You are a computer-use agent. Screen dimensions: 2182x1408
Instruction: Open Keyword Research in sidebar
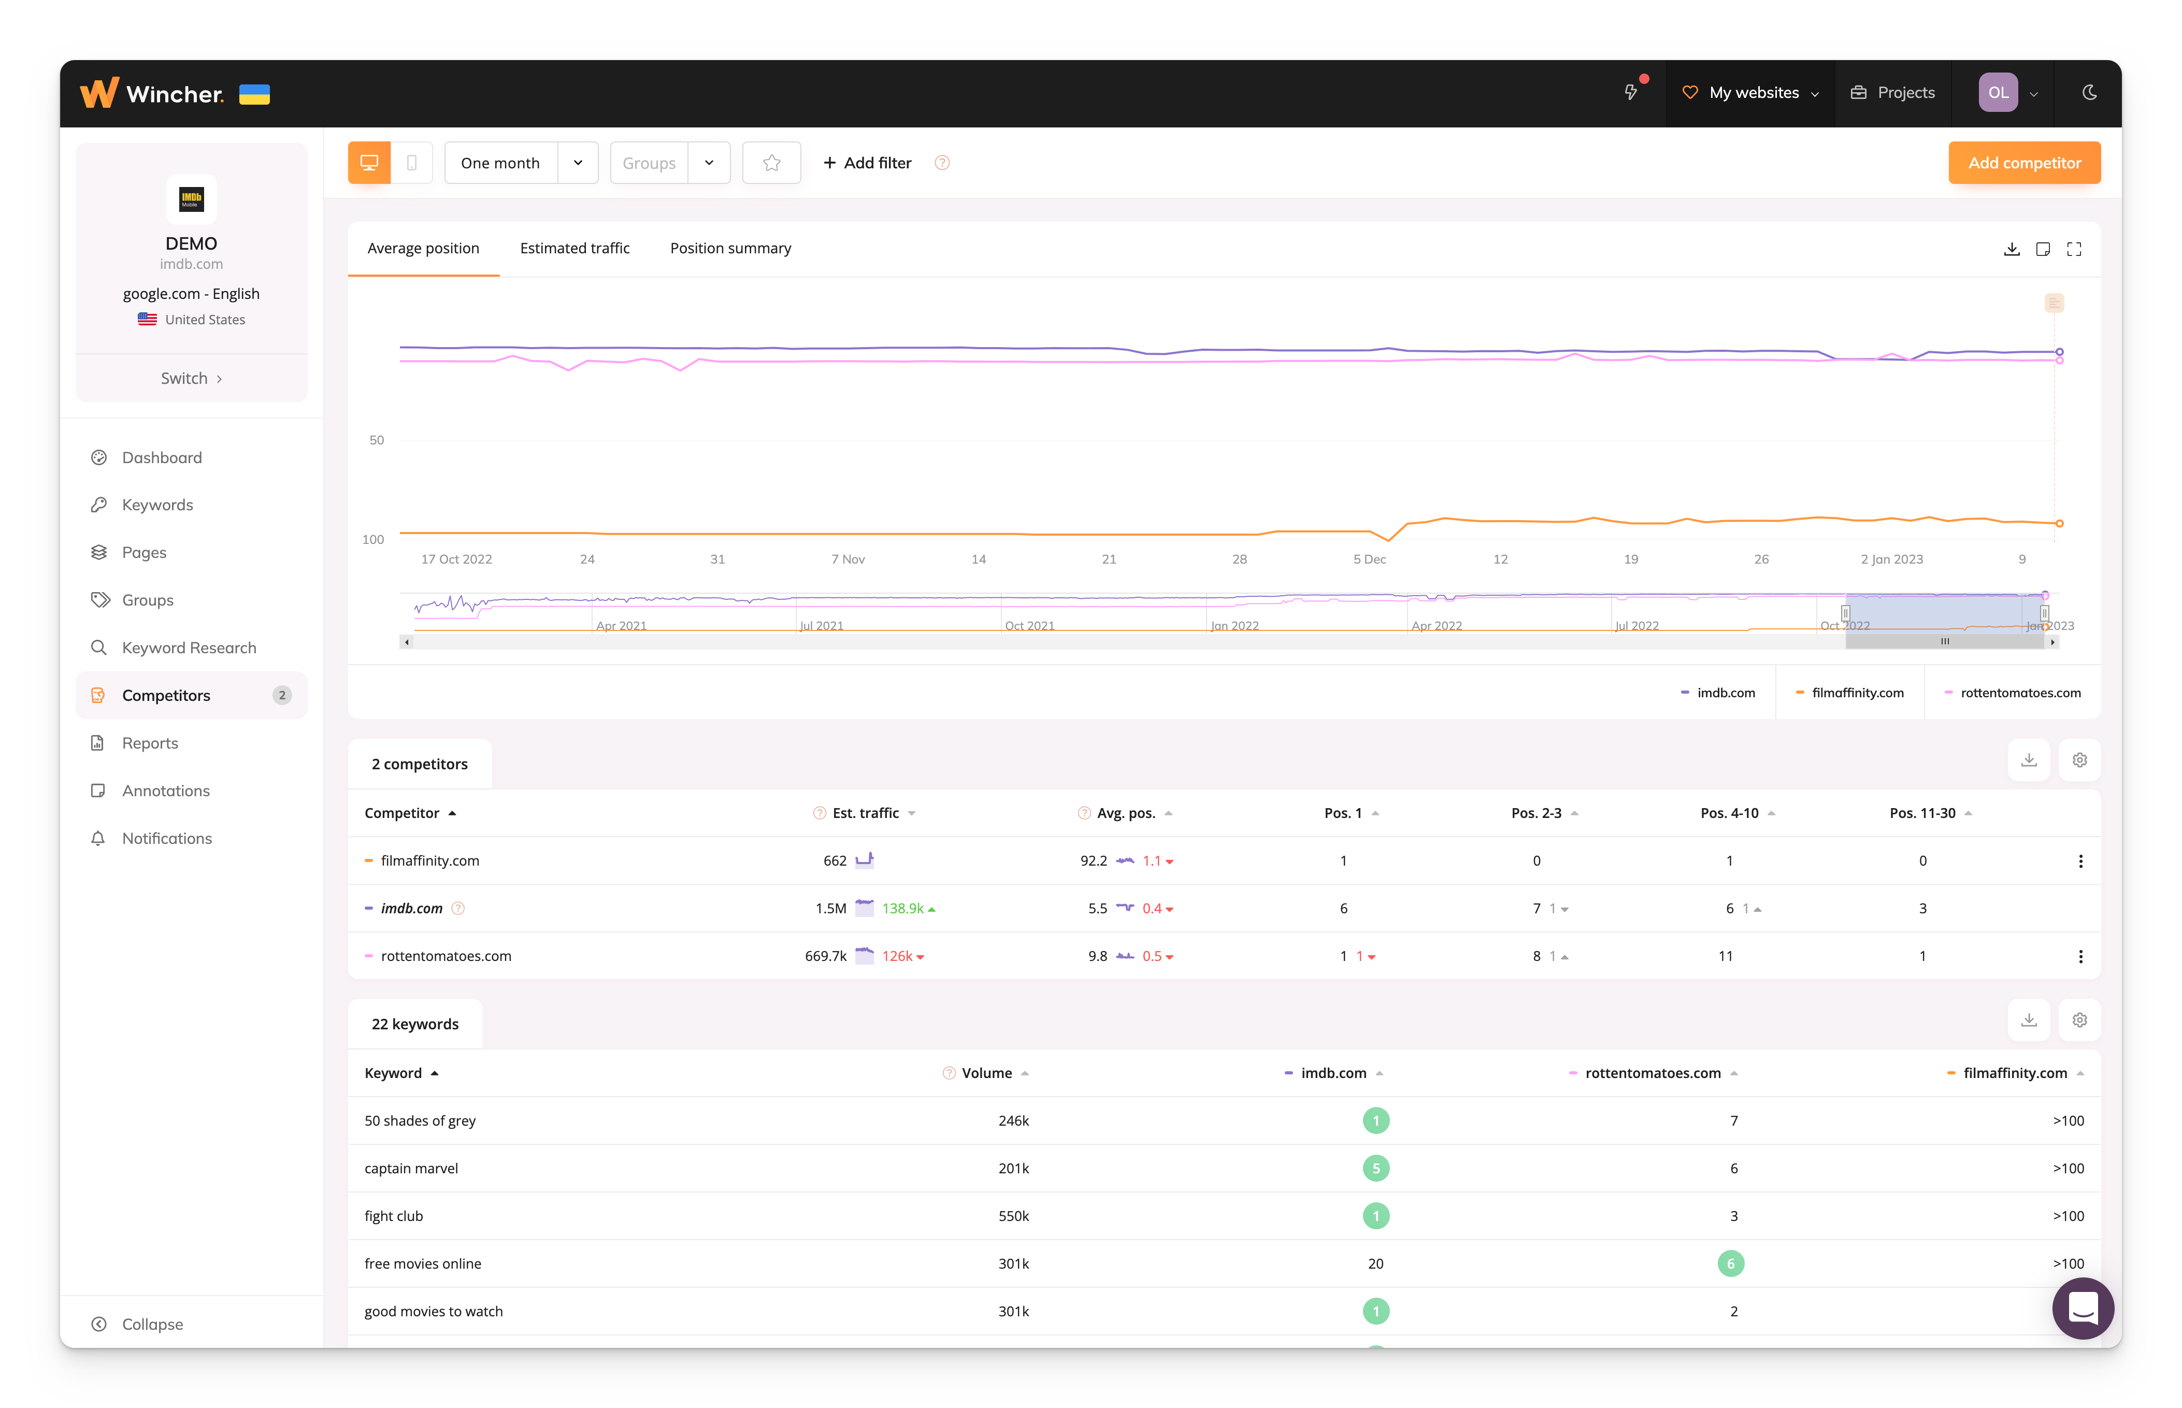pyautogui.click(x=189, y=648)
